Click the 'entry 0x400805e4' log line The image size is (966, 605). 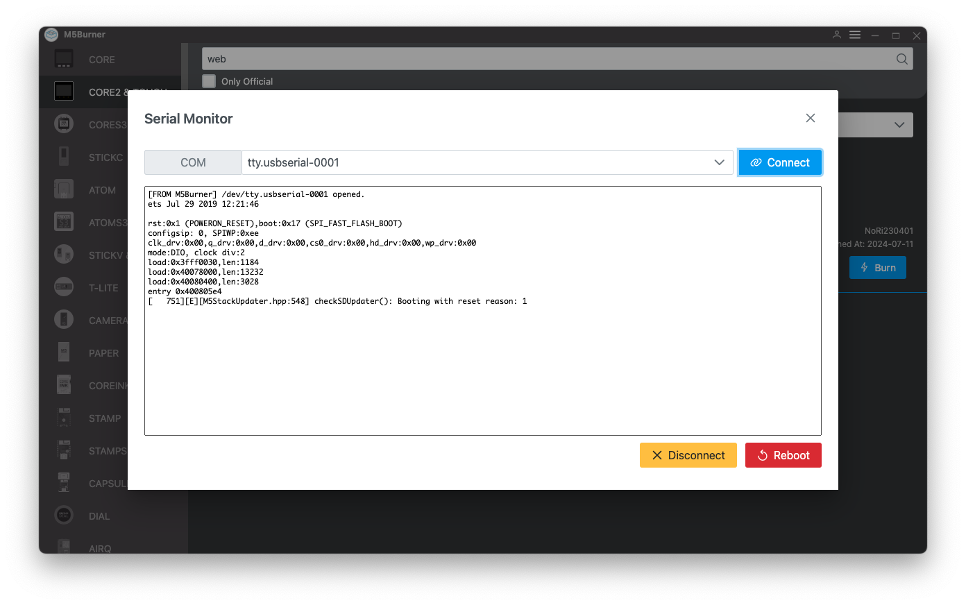point(185,291)
